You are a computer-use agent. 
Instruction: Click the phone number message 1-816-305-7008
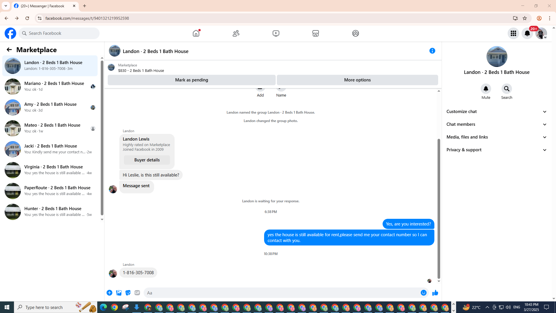(x=138, y=273)
